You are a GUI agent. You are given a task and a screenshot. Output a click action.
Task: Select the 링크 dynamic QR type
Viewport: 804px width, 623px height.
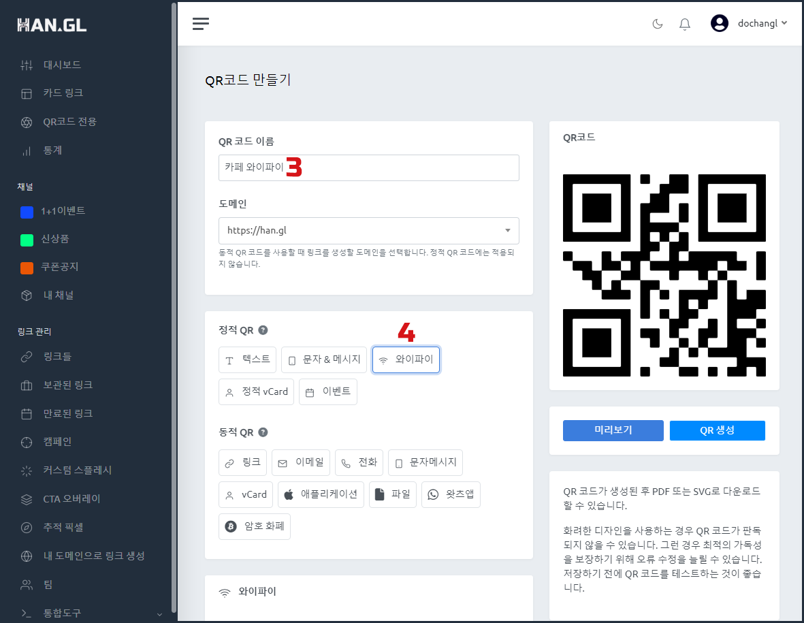(x=242, y=462)
